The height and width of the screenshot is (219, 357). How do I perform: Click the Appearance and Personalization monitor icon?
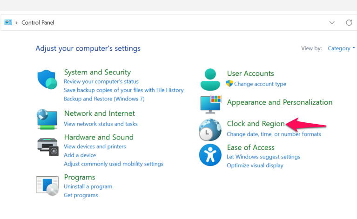coord(210,104)
